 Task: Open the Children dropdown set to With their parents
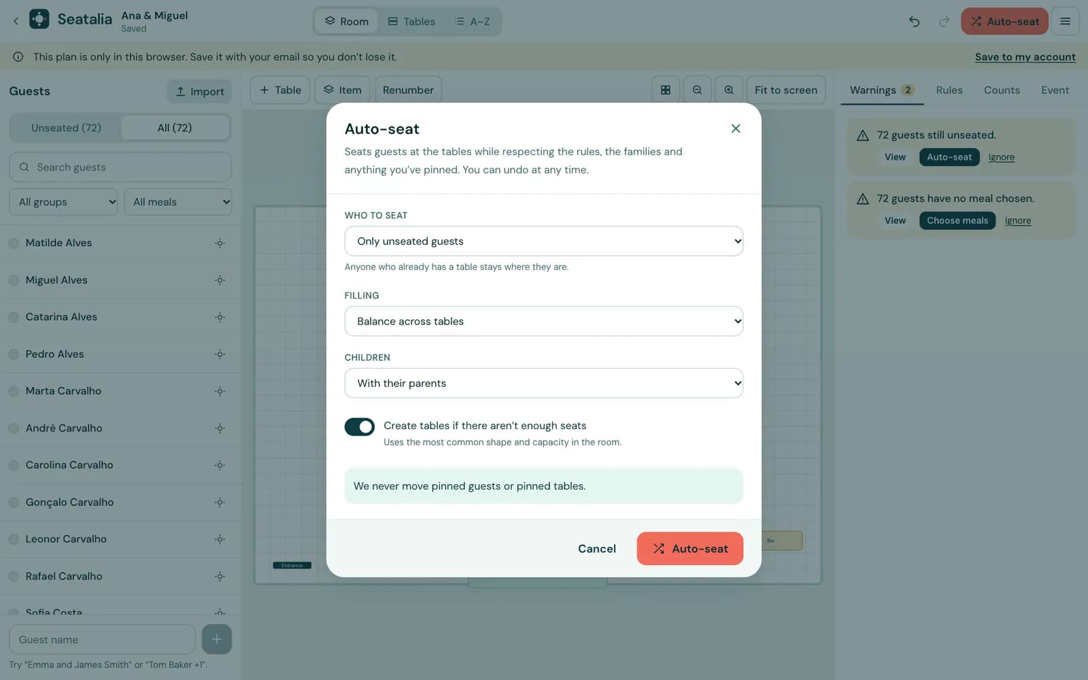(x=543, y=384)
